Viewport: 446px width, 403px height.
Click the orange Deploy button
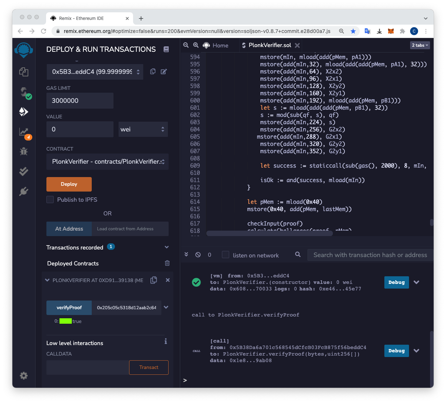coord(69,184)
